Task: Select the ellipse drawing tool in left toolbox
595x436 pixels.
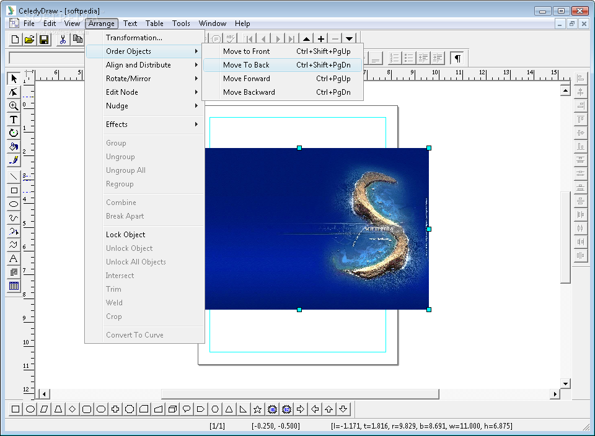Action: tap(14, 204)
